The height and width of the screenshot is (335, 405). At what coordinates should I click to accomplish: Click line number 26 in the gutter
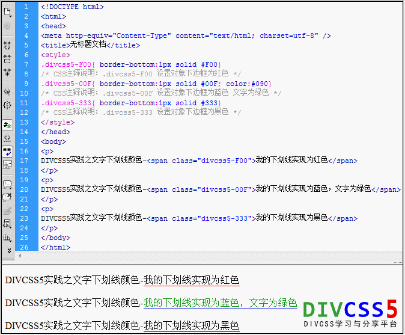[24, 247]
